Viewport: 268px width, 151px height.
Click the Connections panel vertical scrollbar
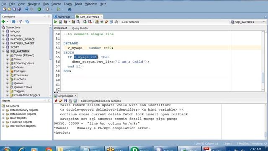pos(50,44)
